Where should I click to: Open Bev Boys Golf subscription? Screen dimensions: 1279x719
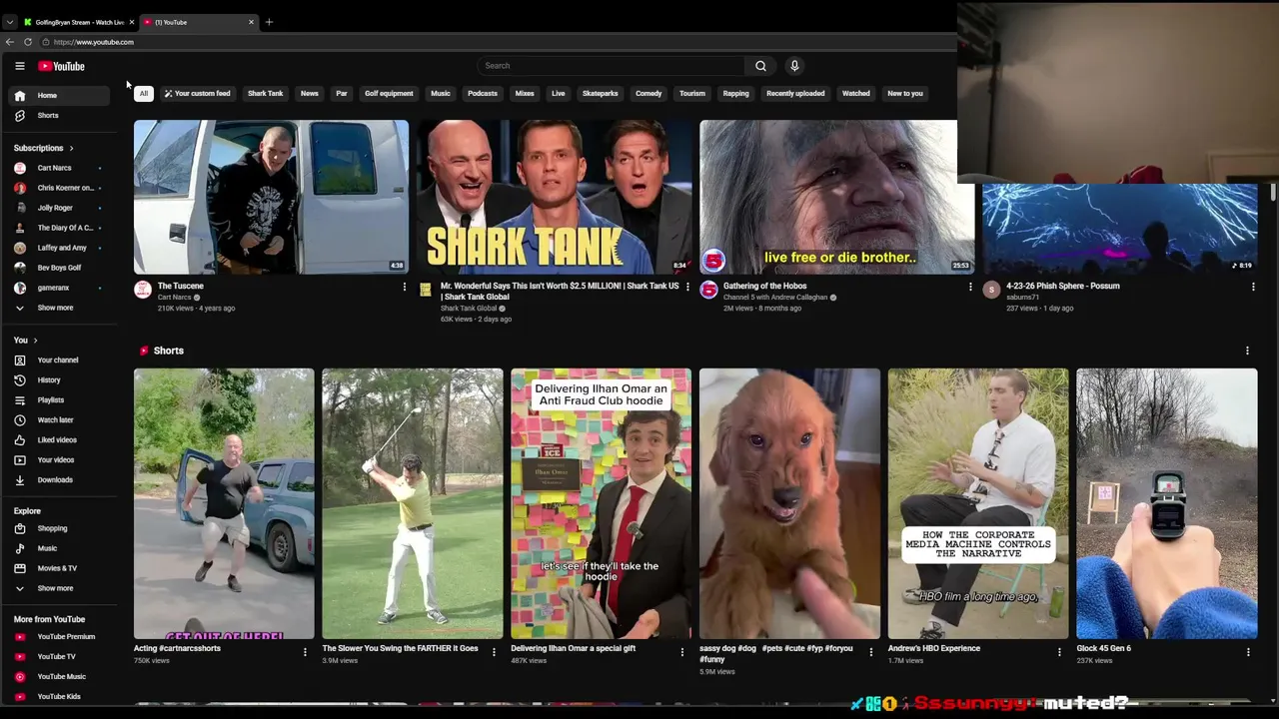coord(58,268)
